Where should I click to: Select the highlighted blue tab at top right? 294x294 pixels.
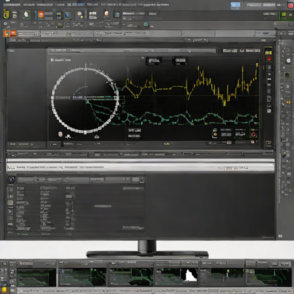tap(235, 5)
